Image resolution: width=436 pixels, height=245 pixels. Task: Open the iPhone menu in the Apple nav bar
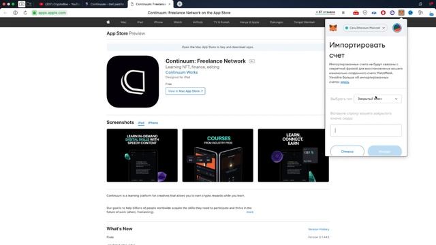158,22
